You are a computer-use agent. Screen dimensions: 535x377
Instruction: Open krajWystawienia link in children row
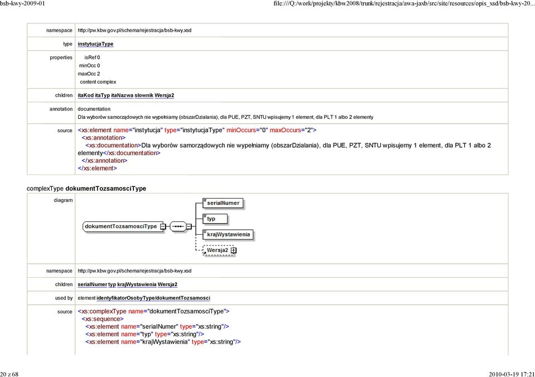tap(137, 284)
